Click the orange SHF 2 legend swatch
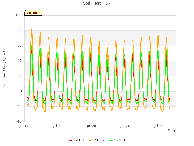This screenshot has width=194, height=146. [x=91, y=141]
